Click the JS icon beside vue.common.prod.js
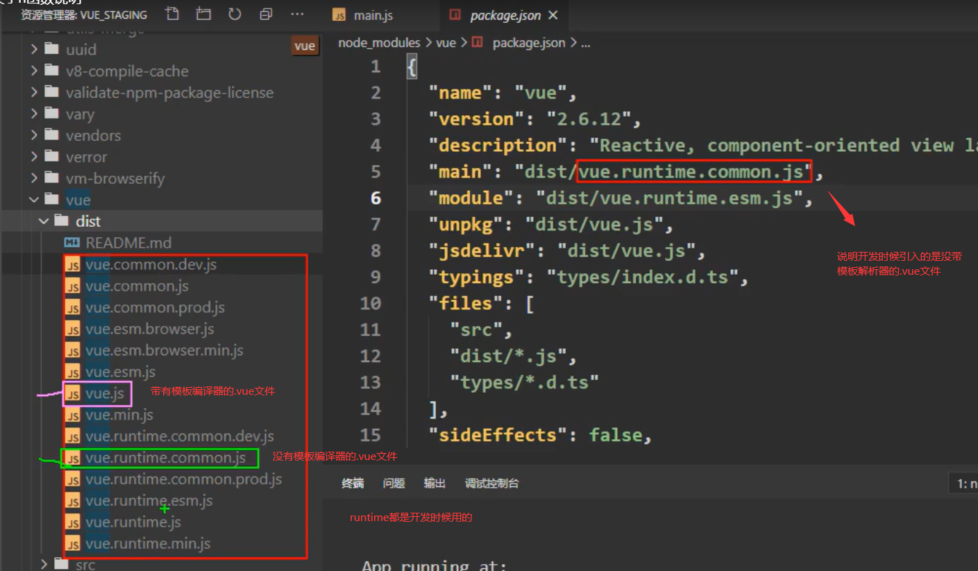This screenshot has width=978, height=571. click(71, 307)
